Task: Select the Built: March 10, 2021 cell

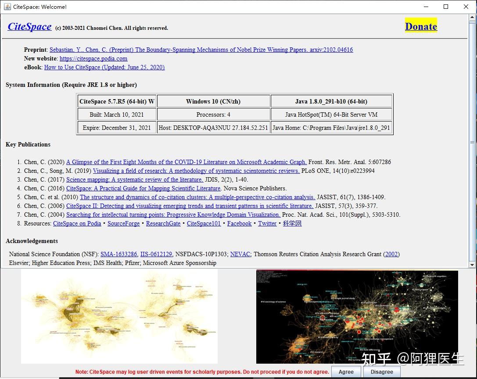Action: tap(117, 114)
